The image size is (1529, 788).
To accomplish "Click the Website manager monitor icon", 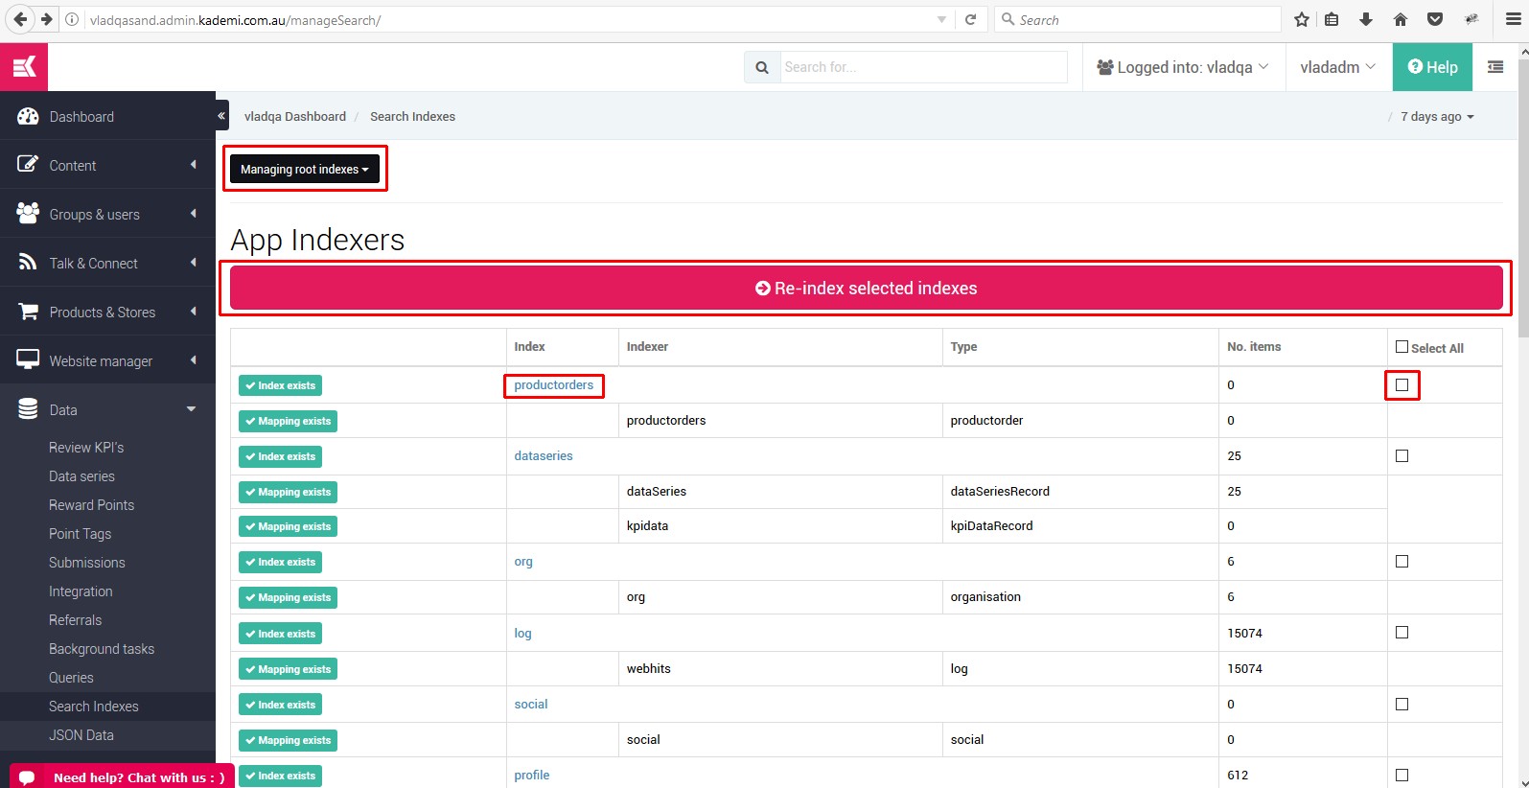I will point(28,359).
